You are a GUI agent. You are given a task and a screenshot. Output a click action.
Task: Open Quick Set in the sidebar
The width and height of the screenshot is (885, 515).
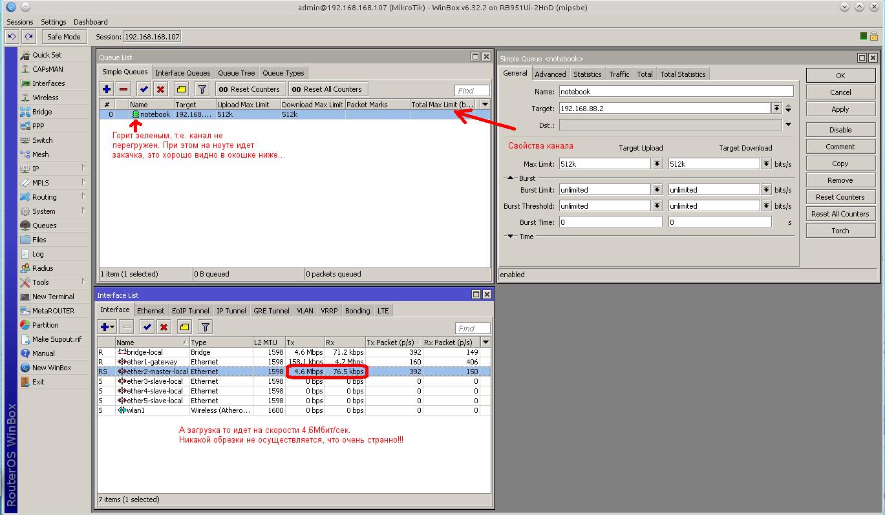[x=47, y=55]
